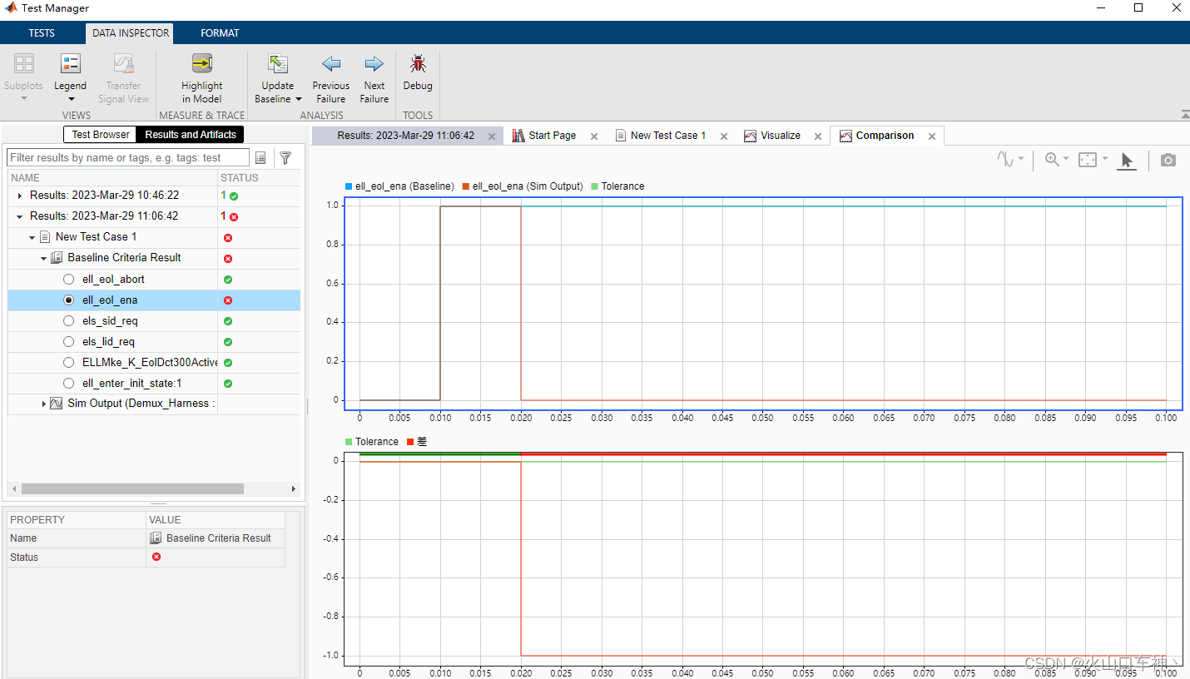Collapse the New Test Case 1 node
Viewport: 1190px width, 679px height.
point(32,237)
